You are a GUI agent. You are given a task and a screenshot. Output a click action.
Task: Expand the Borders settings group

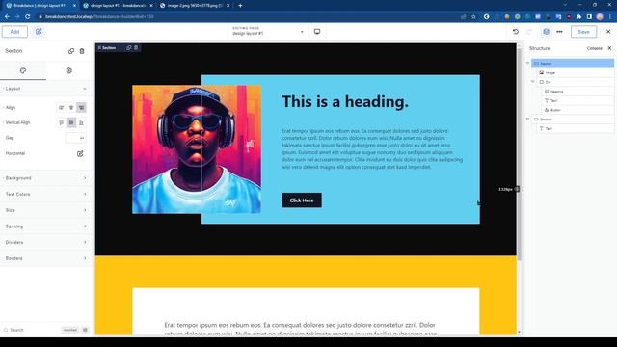[46, 258]
